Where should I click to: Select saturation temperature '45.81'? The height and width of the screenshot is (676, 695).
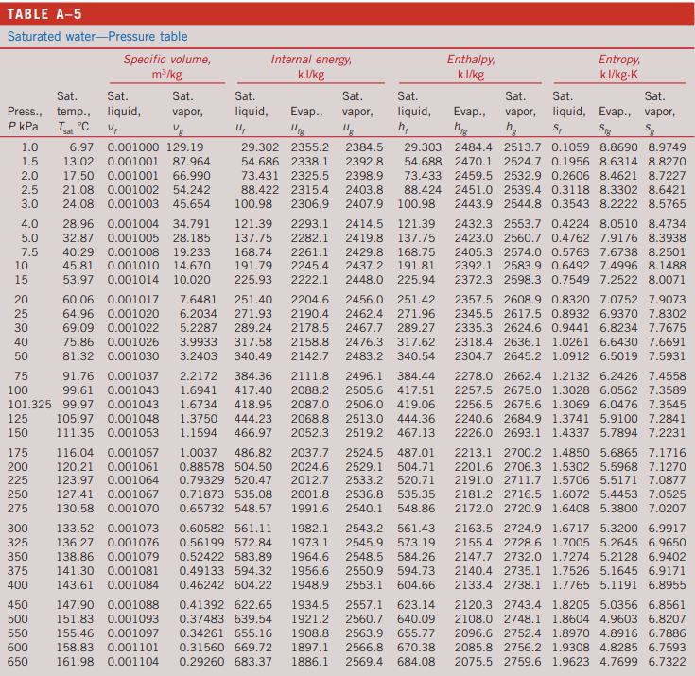pyautogui.click(x=78, y=266)
